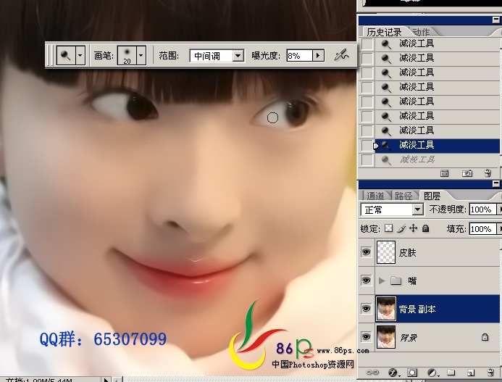Screen dimensions: 502x382
Task: Open the add layer style fx menu
Action: point(393,373)
